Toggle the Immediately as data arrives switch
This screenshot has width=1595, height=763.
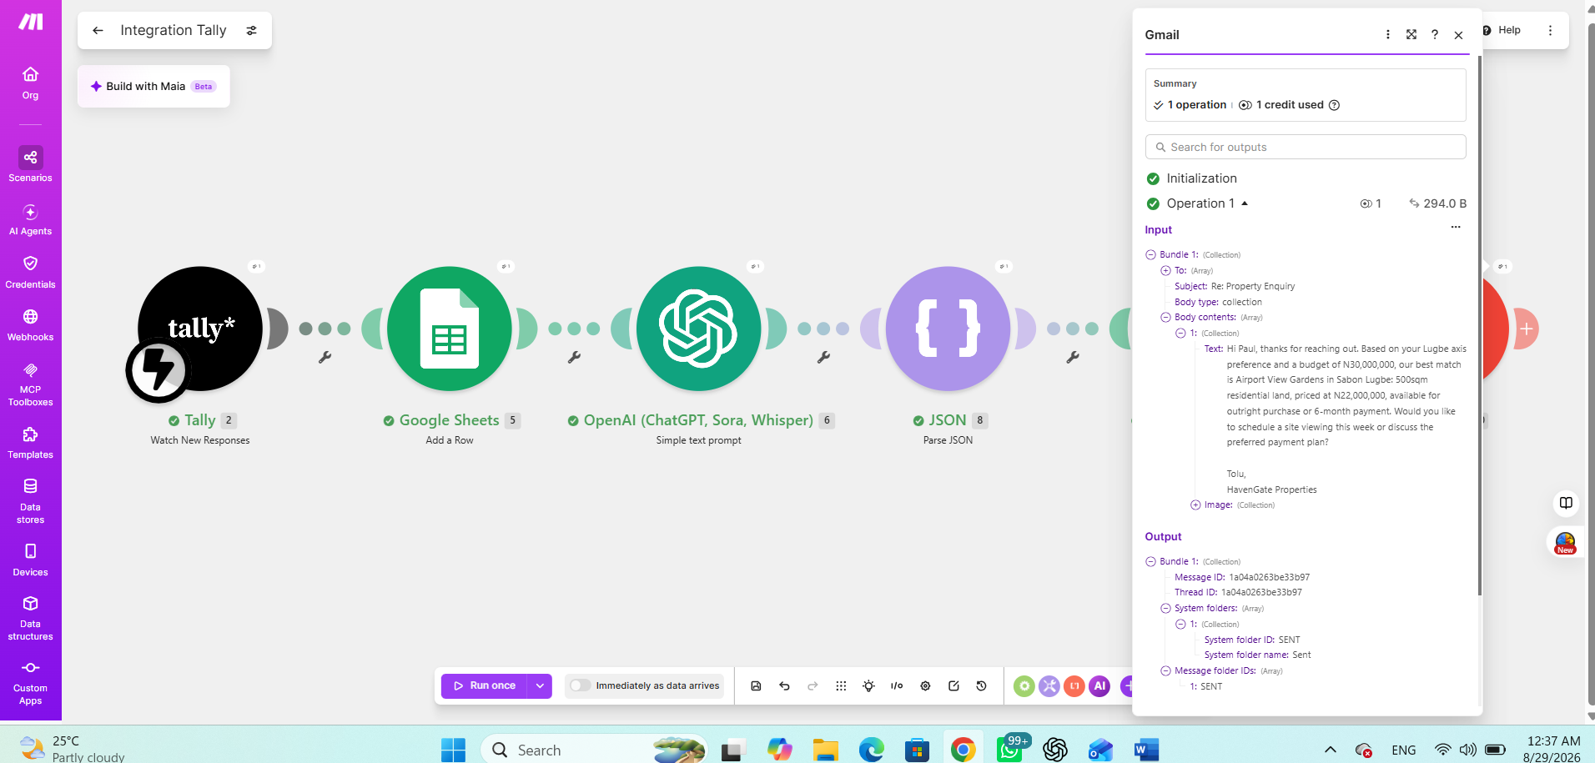580,685
